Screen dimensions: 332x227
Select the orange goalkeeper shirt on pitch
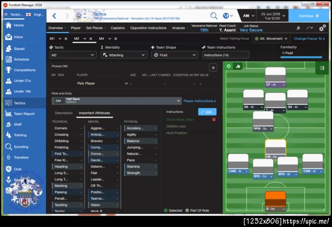point(275,201)
